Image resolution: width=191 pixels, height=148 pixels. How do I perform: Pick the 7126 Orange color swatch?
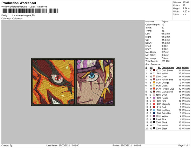(x=154, y=83)
